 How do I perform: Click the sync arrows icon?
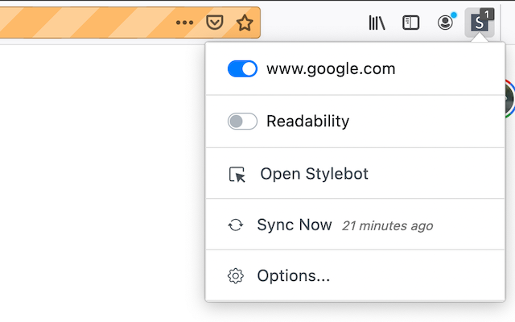tap(236, 225)
